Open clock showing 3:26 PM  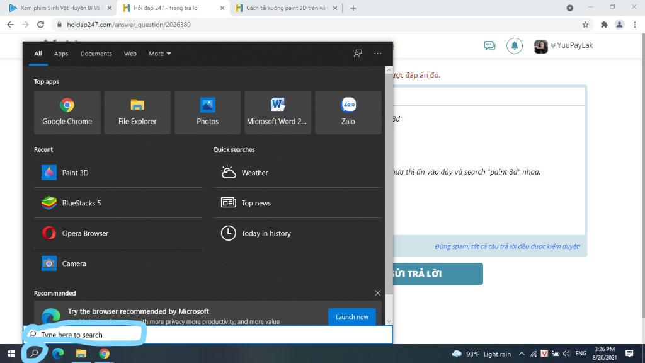[x=605, y=354]
